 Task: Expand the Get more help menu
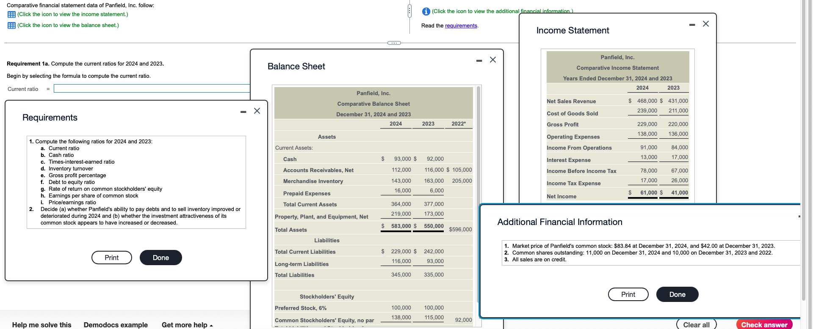(x=187, y=325)
